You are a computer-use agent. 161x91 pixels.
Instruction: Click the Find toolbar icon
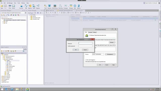click(x=45, y=7)
